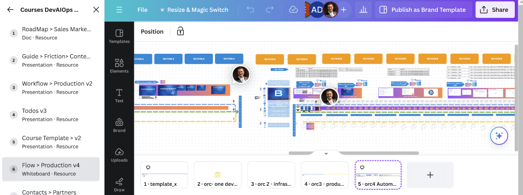The height and width of the screenshot is (195, 523).
Task: Collapse the page thumbnails with the chevron
Action: (326, 154)
